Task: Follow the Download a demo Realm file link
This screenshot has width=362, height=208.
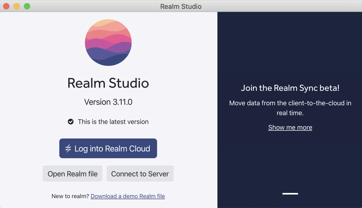Action: [x=128, y=196]
